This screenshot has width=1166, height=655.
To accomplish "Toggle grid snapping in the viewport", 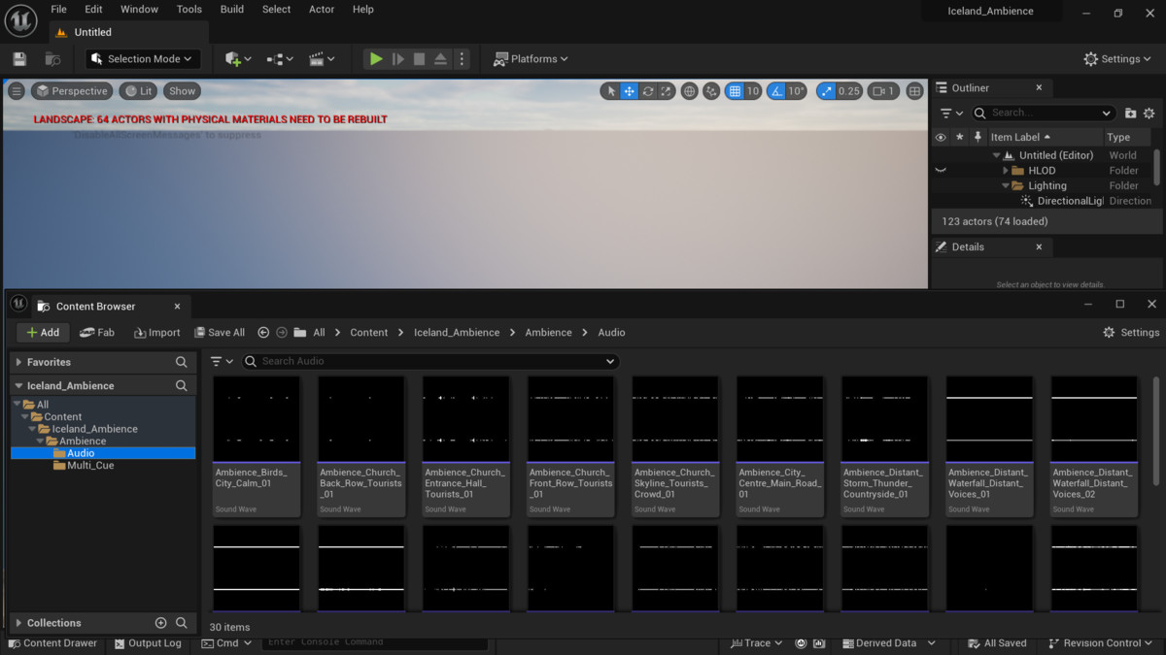I will tap(735, 91).
